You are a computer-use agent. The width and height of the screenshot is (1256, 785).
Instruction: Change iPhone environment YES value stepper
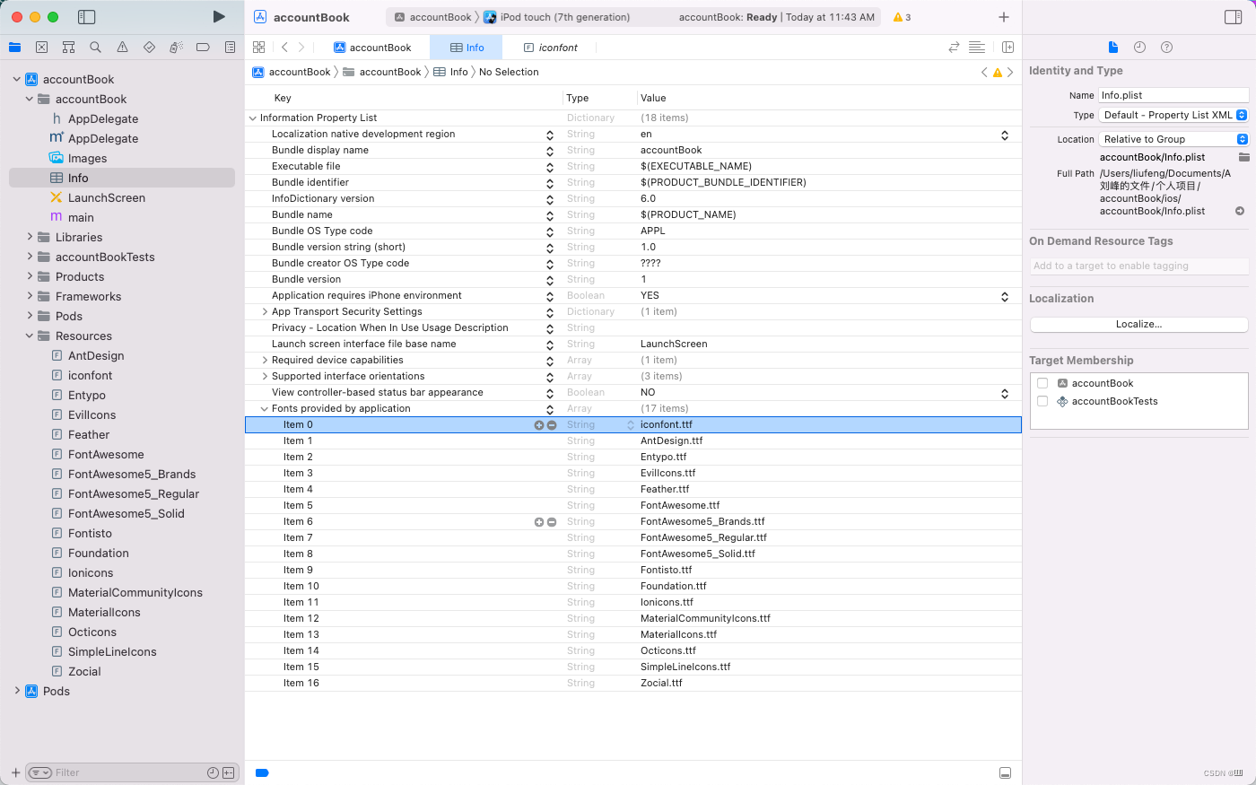pyautogui.click(x=1005, y=296)
